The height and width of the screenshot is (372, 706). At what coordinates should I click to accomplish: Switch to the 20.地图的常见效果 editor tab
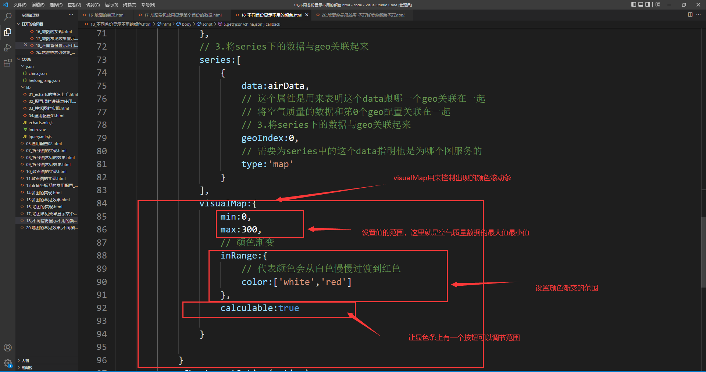coord(362,15)
